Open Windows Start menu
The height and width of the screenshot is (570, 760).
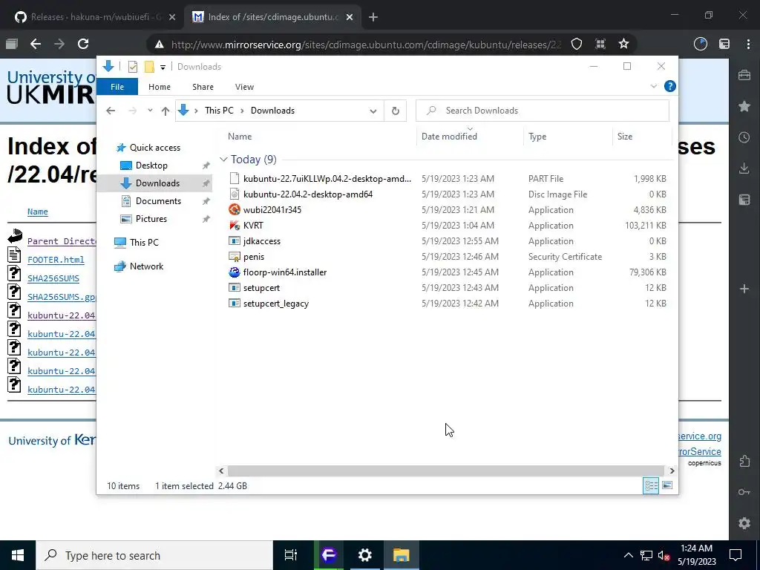coord(18,555)
